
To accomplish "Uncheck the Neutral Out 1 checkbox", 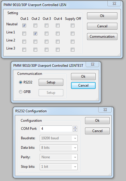I will point(24,25).
